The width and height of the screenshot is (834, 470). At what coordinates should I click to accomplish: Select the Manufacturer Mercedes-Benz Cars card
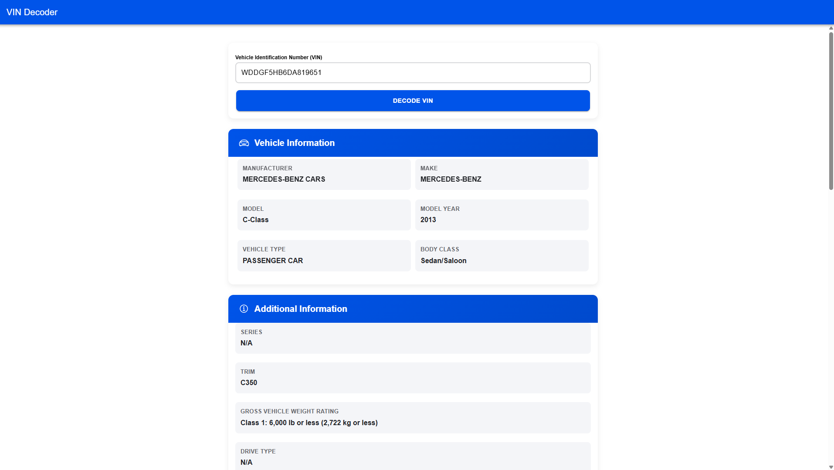[324, 174]
